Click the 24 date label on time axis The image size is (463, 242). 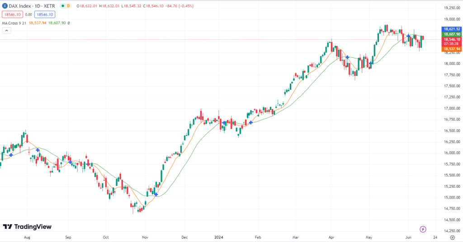(x=435, y=237)
